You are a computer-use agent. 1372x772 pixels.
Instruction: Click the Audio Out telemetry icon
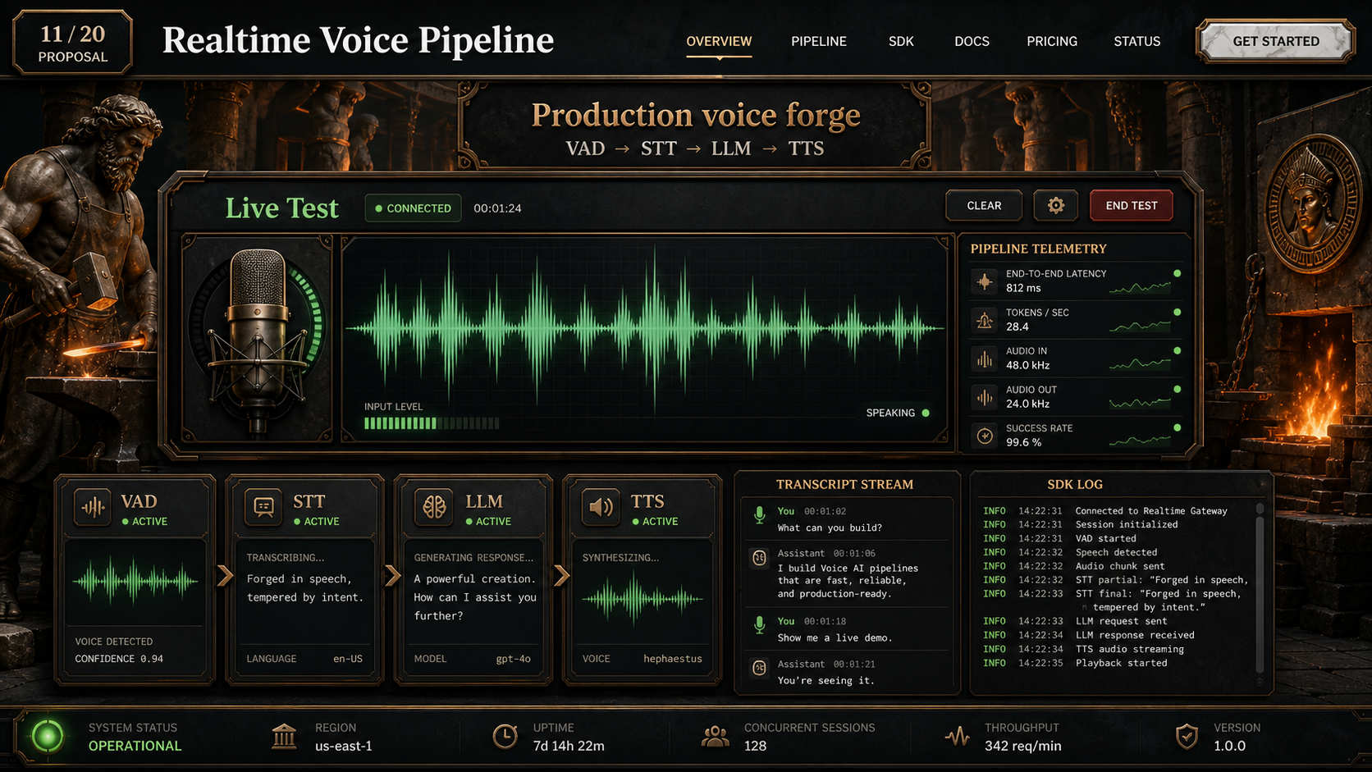pos(984,397)
